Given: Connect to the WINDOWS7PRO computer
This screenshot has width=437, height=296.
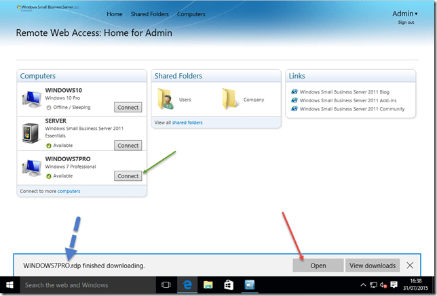Looking at the screenshot, I should point(128,176).
